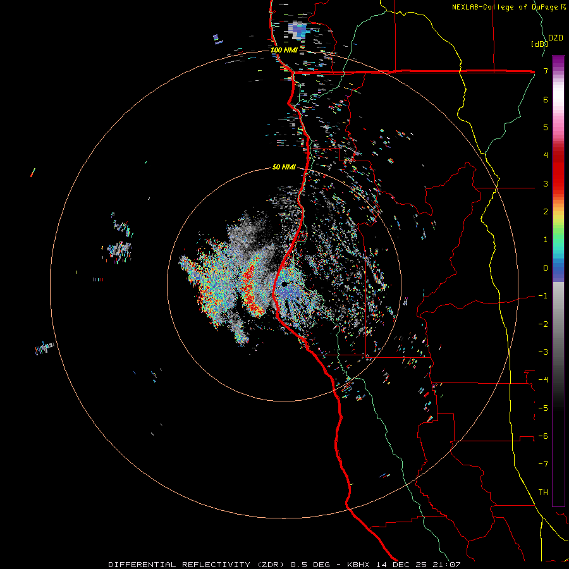Click the (ZDR) abbreviation in caption
569x569 pixels.
click(272, 565)
